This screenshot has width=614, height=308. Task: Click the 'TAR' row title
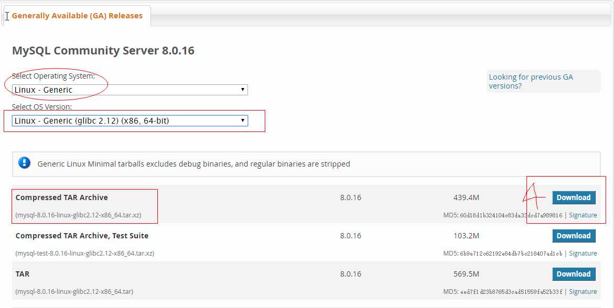coord(23,274)
